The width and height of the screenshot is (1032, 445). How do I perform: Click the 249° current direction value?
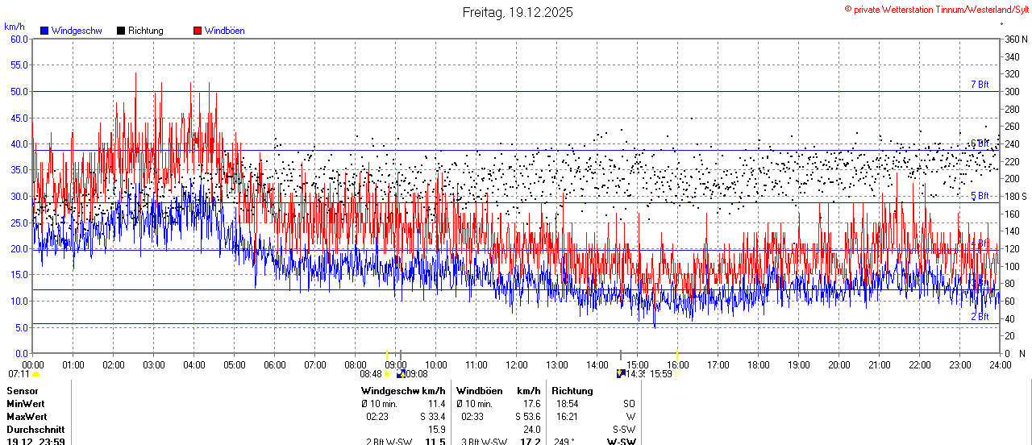tap(565, 441)
